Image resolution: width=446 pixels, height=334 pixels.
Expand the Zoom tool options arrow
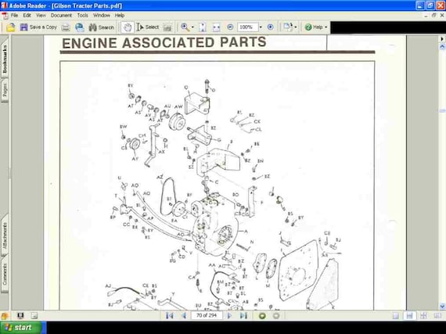click(x=192, y=27)
